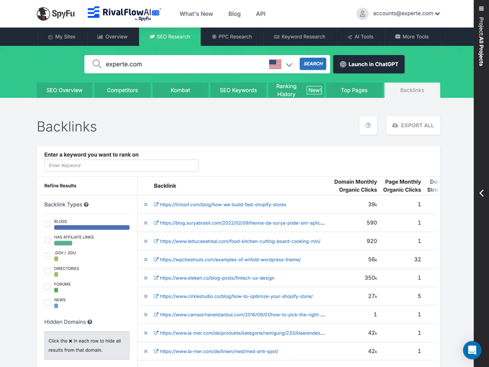Viewport: 489px width, 367px height.
Task: Open the chat support widget icon
Action: (x=472, y=350)
